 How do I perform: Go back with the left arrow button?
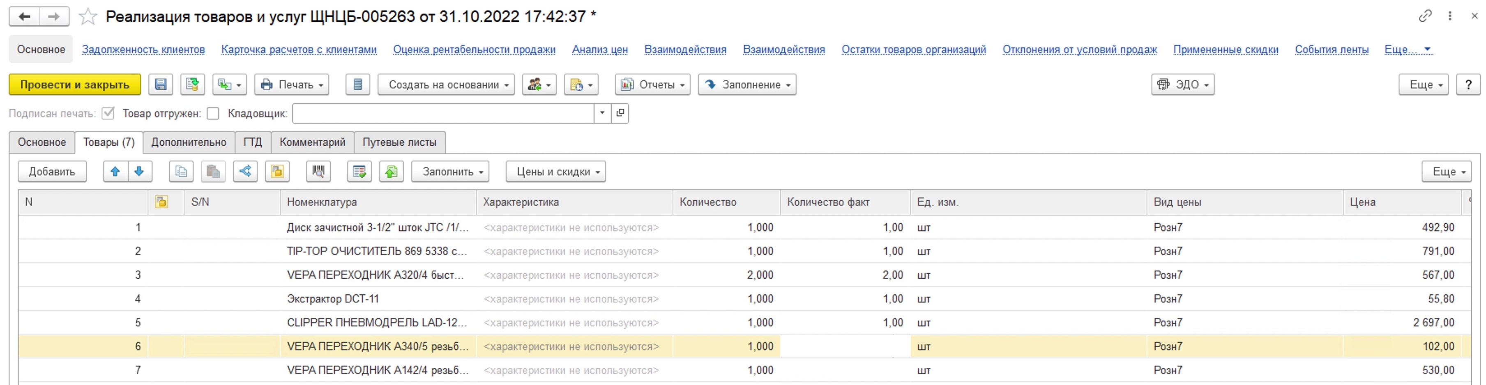pyautogui.click(x=24, y=17)
